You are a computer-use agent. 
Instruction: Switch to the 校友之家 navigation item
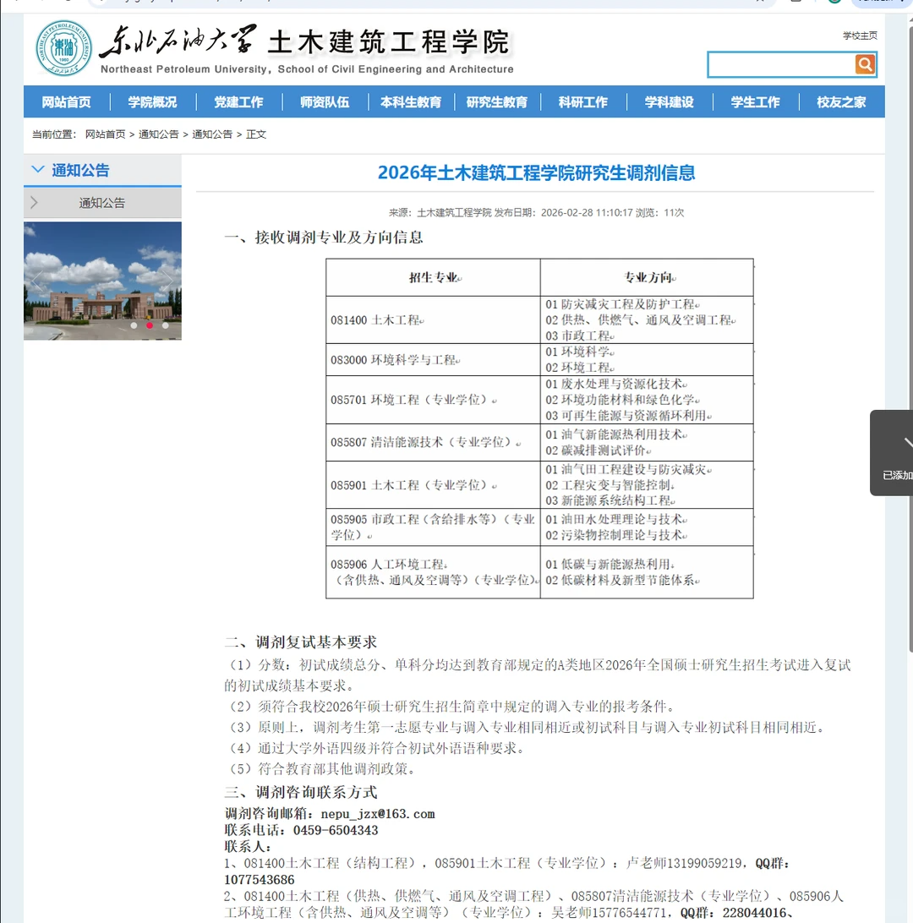[x=840, y=101]
